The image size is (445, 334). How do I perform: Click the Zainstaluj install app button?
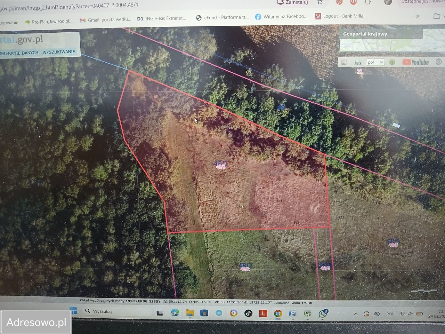(x=293, y=2)
